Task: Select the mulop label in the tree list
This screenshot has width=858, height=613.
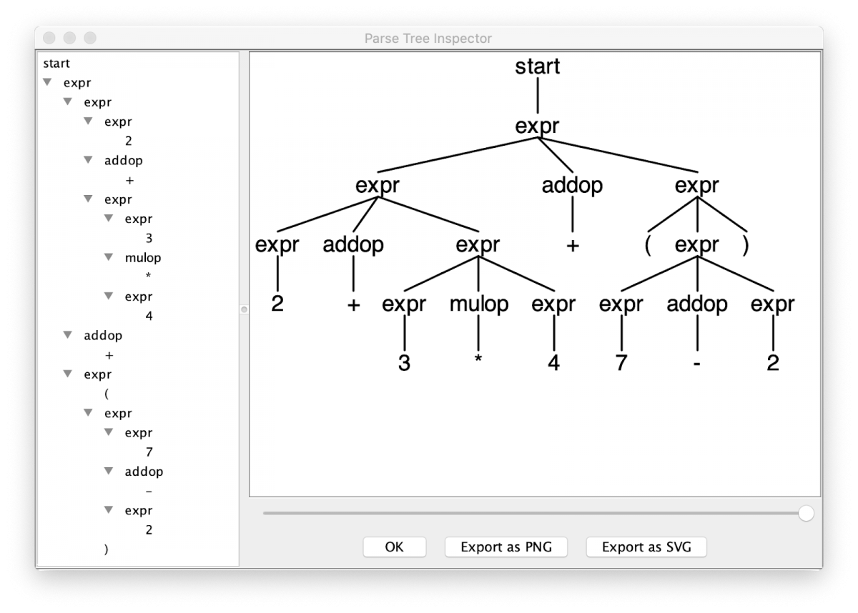Action: click(143, 257)
